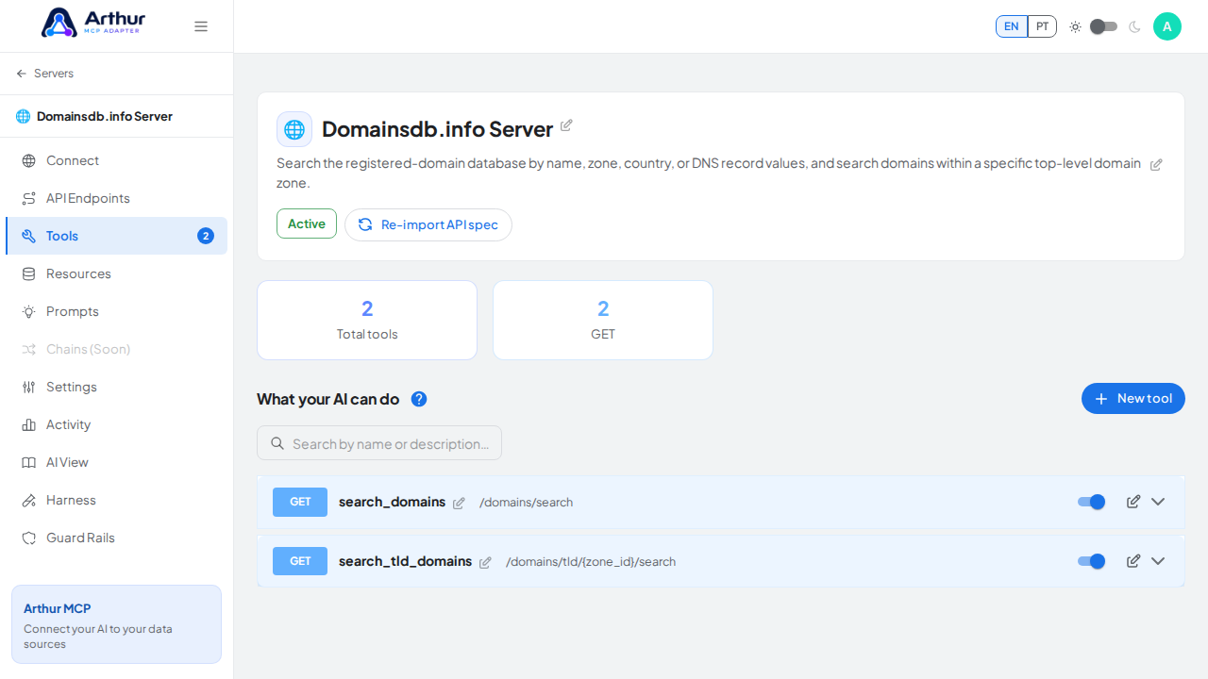Open Harness in sidebar
Image resolution: width=1208 pixels, height=679 pixels.
116,500
